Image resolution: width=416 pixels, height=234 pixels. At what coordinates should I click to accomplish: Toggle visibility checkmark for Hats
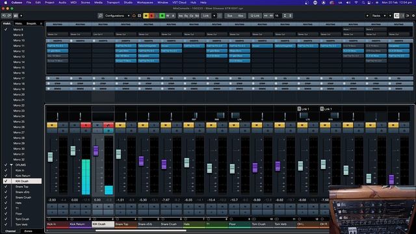pyautogui.click(x=6, y=203)
